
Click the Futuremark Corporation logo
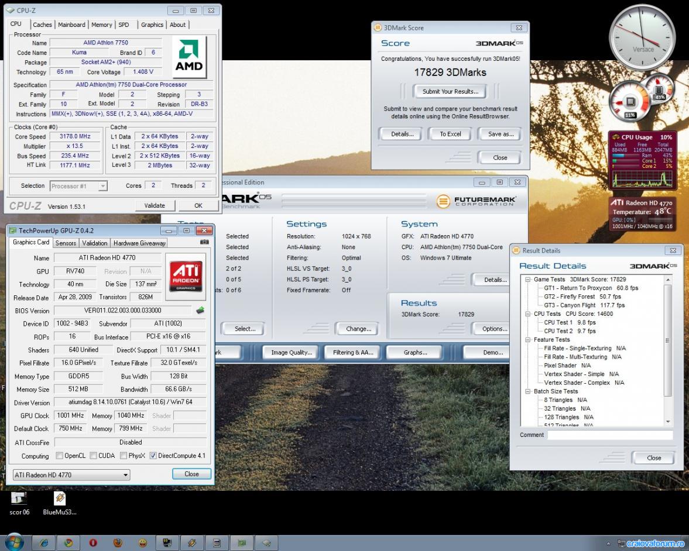(x=477, y=201)
